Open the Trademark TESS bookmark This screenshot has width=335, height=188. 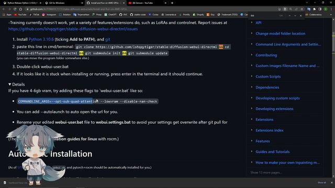click(228, 15)
